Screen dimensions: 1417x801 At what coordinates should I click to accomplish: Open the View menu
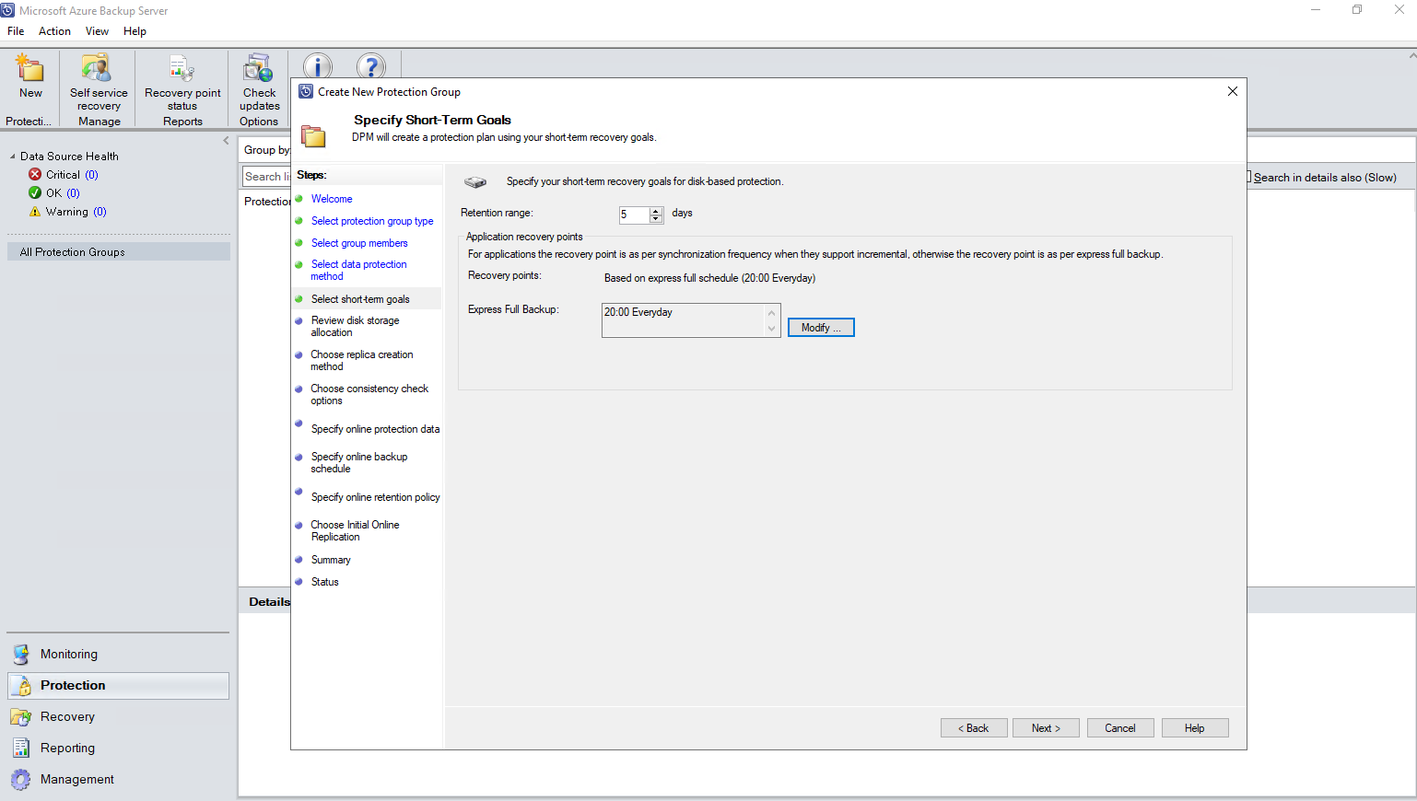[97, 31]
